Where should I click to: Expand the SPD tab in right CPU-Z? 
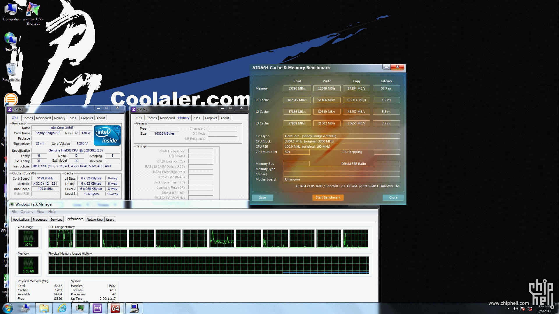pyautogui.click(x=197, y=118)
